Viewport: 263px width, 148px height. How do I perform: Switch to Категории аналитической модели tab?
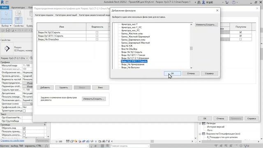[95, 15]
